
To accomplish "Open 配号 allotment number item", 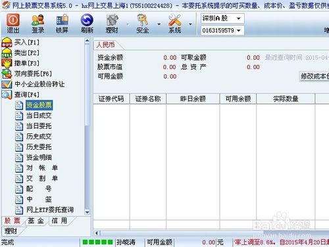I will tap(39, 189).
